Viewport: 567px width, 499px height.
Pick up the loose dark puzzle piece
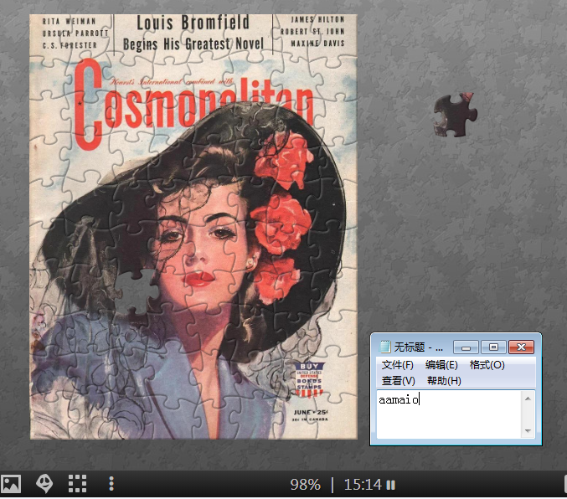tap(455, 115)
